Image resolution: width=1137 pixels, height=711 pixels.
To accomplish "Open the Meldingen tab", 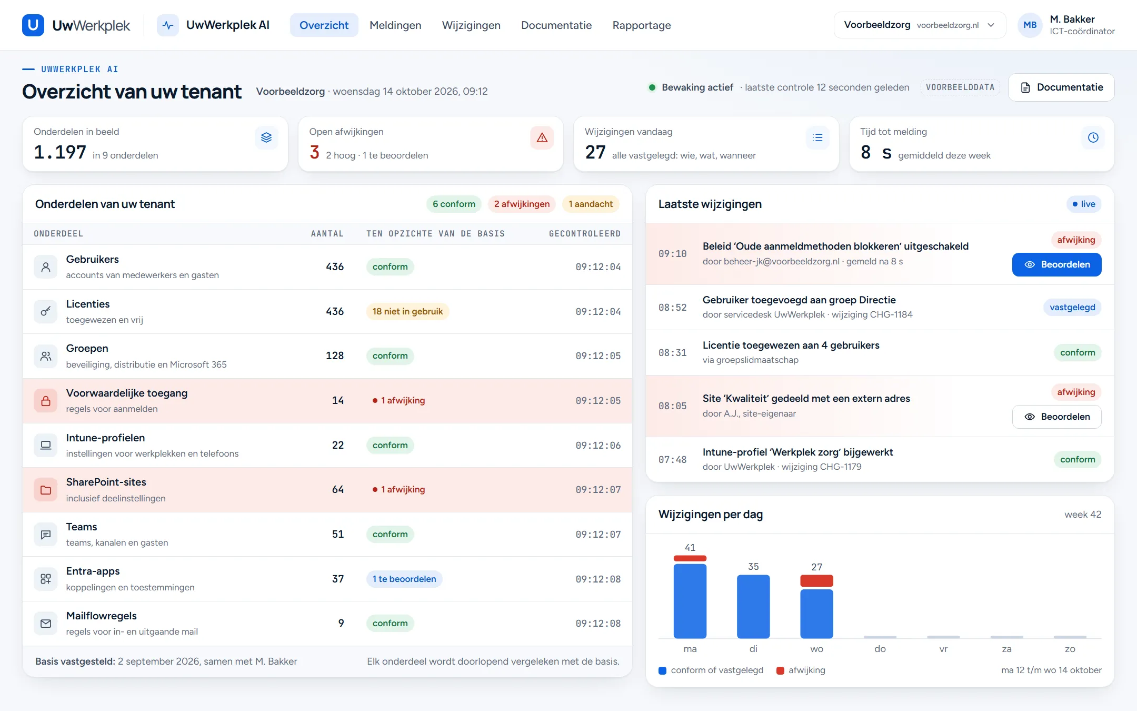I will pyautogui.click(x=395, y=25).
